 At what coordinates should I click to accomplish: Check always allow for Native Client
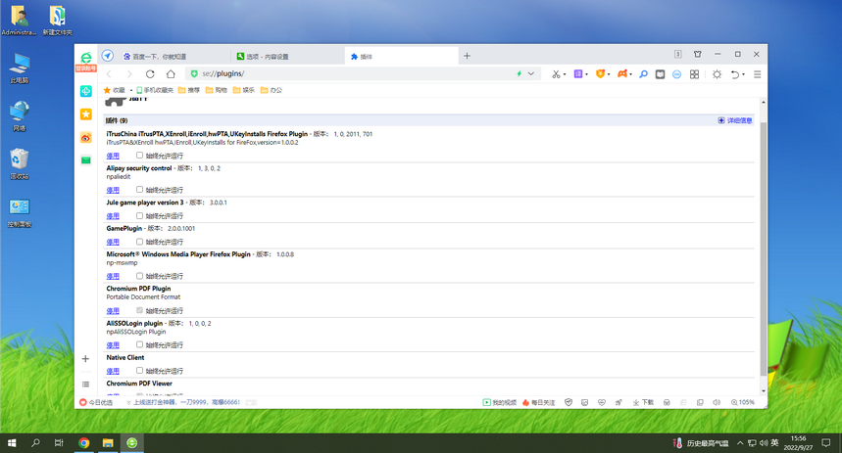139,371
